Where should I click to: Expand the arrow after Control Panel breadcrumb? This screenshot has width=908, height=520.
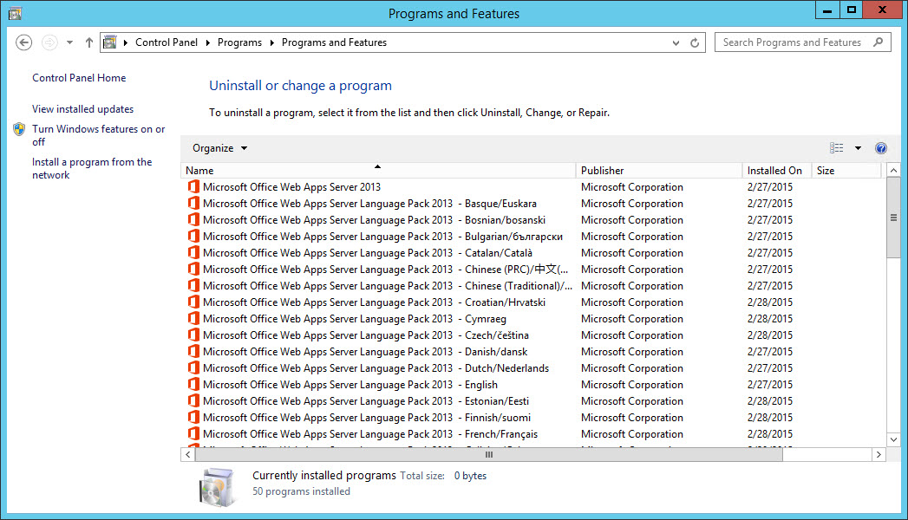208,42
